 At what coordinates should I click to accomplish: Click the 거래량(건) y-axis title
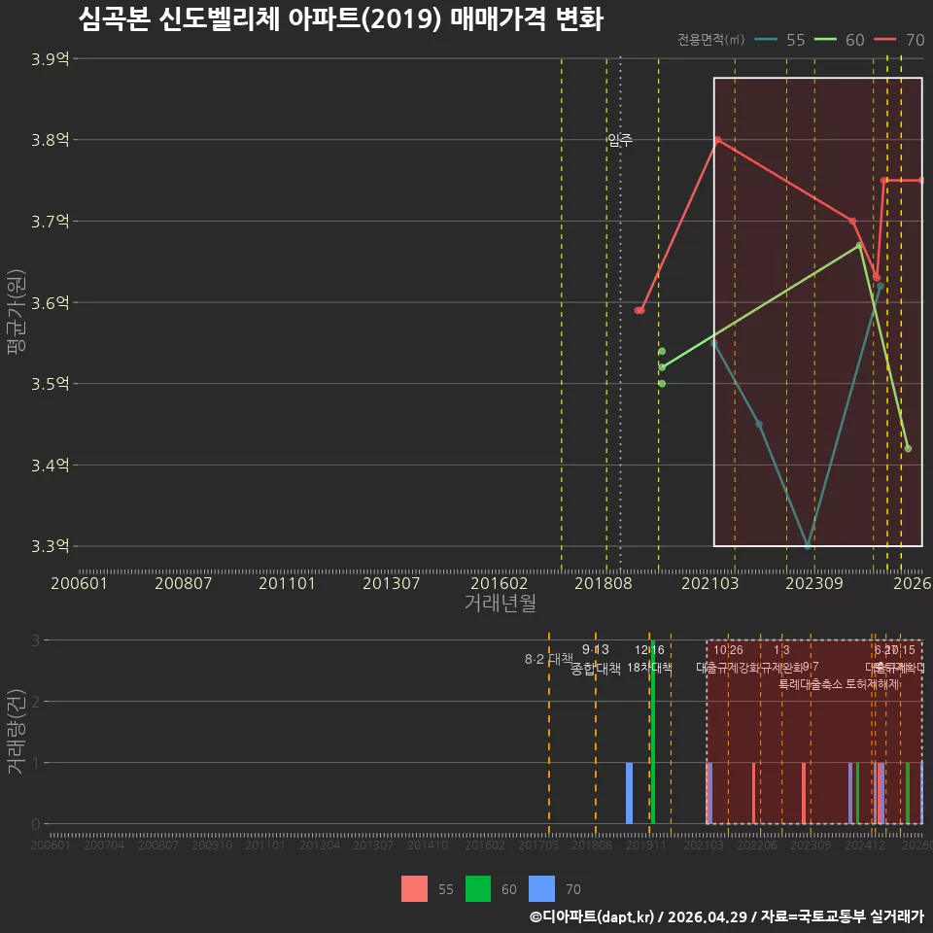coord(16,731)
